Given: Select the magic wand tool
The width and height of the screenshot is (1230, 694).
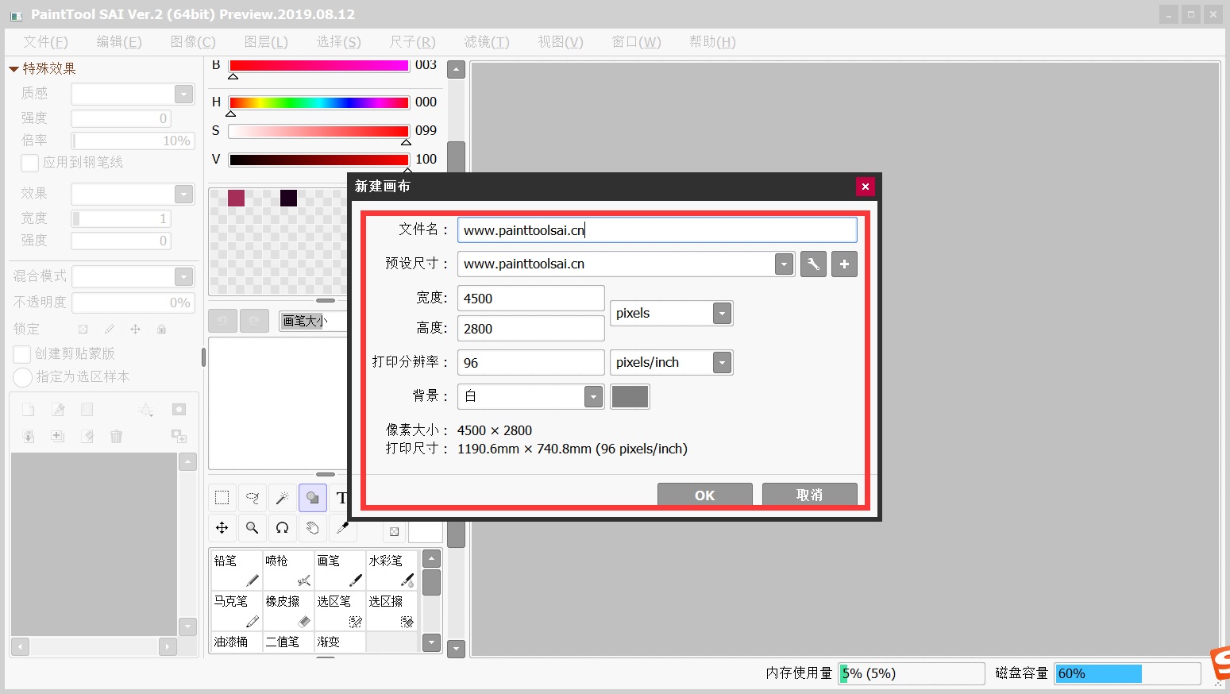Looking at the screenshot, I should coord(283,498).
